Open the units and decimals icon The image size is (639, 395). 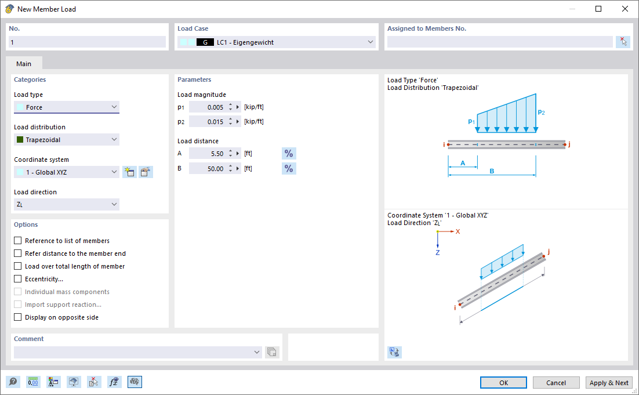[x=33, y=382]
